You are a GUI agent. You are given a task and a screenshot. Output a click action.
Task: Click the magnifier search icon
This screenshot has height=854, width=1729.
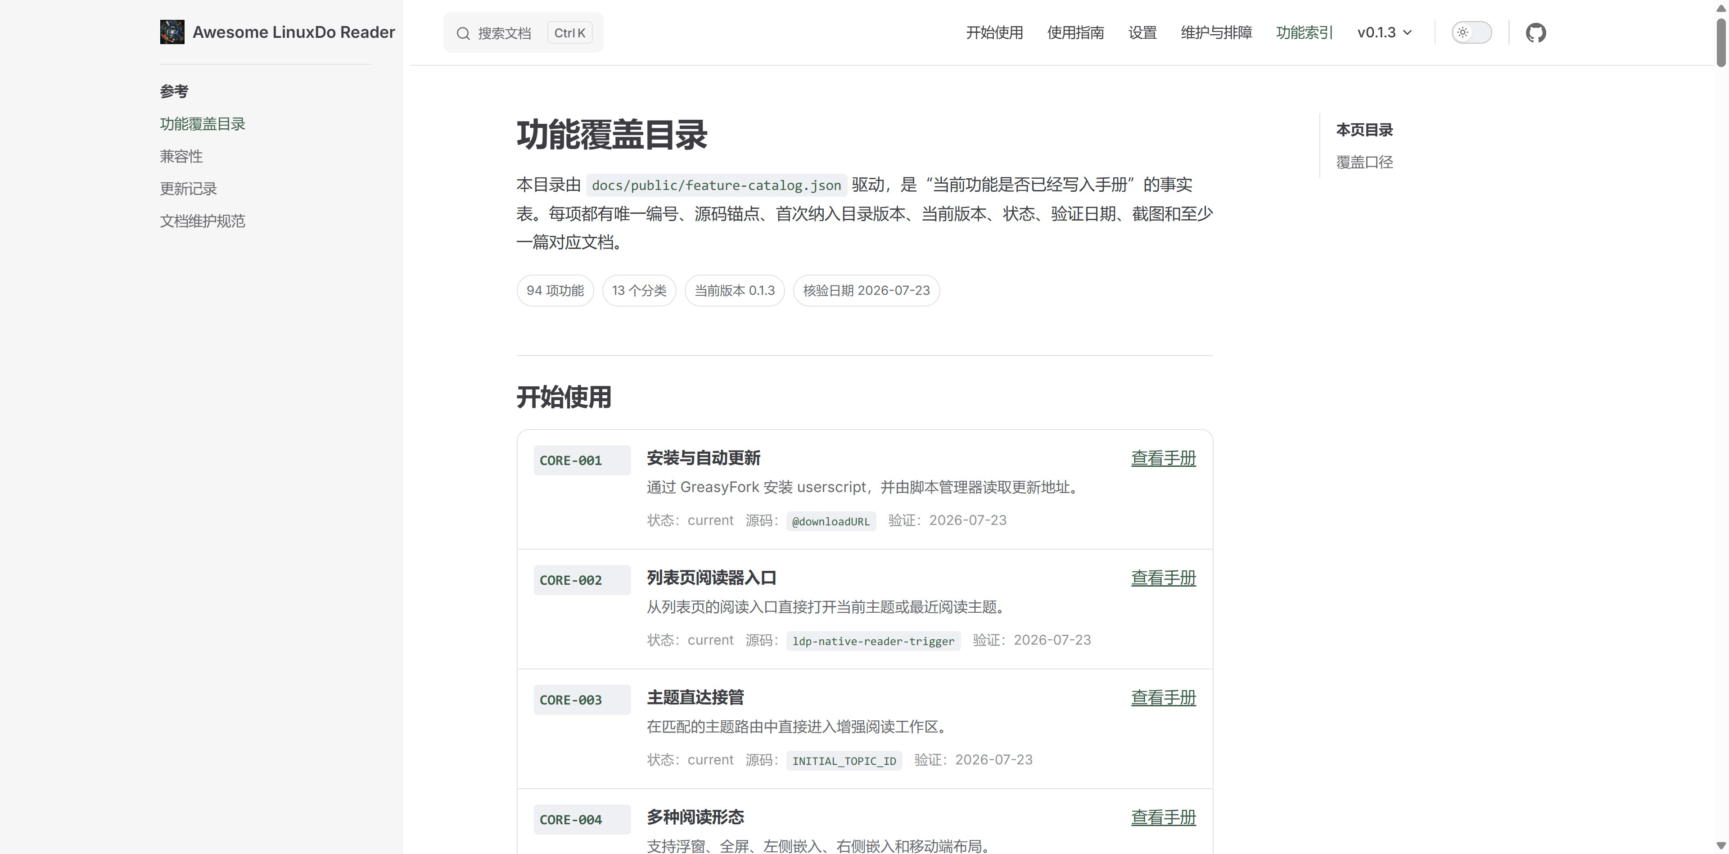(x=463, y=33)
